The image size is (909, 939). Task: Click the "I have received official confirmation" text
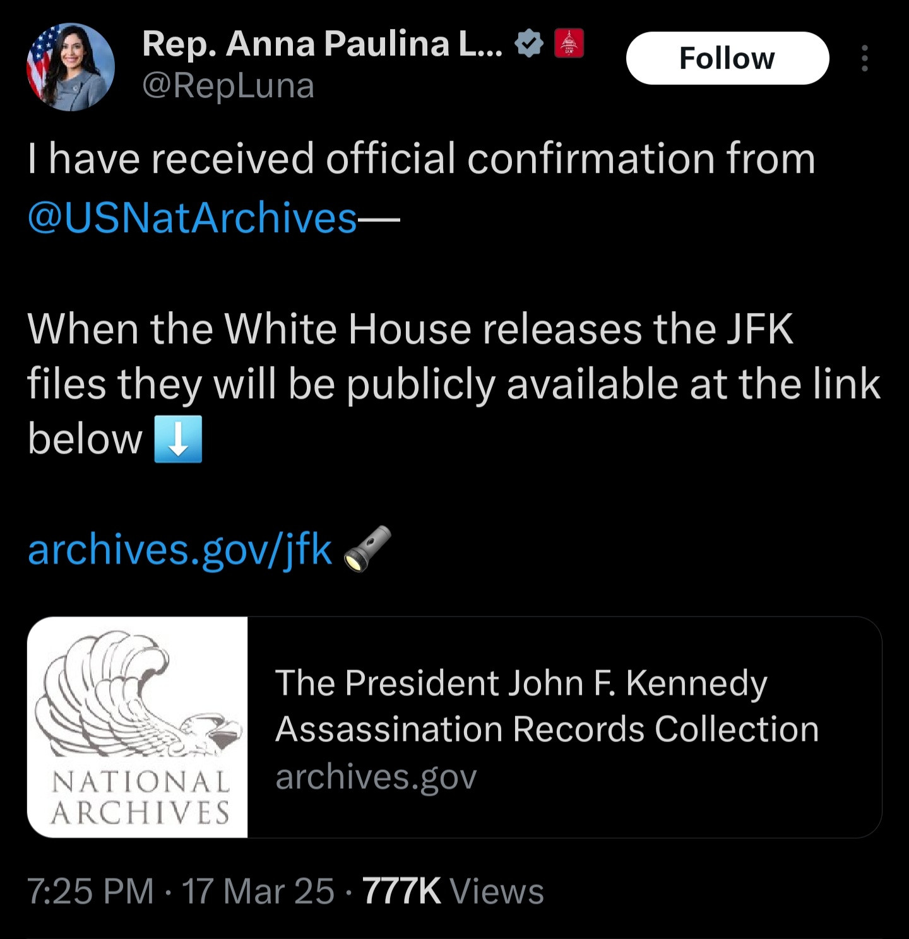[421, 158]
